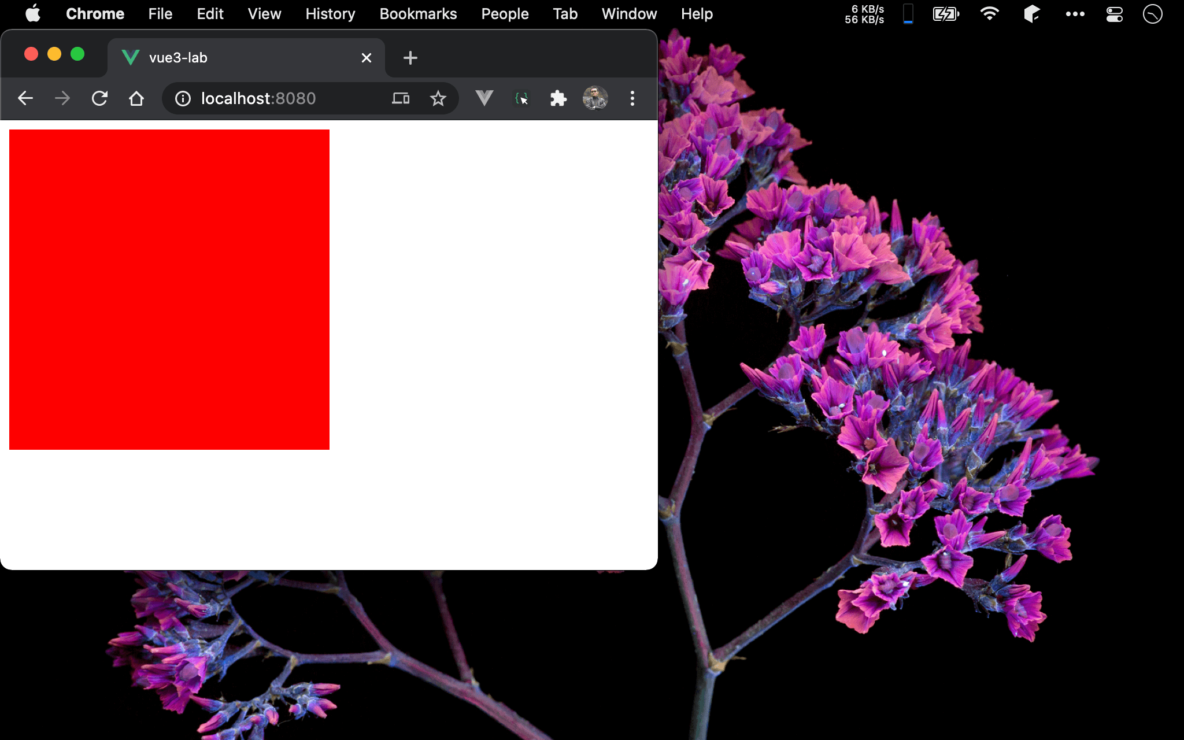Screen dimensions: 1184x740
Task: Open the Chrome profile avatar
Action: tap(595, 98)
